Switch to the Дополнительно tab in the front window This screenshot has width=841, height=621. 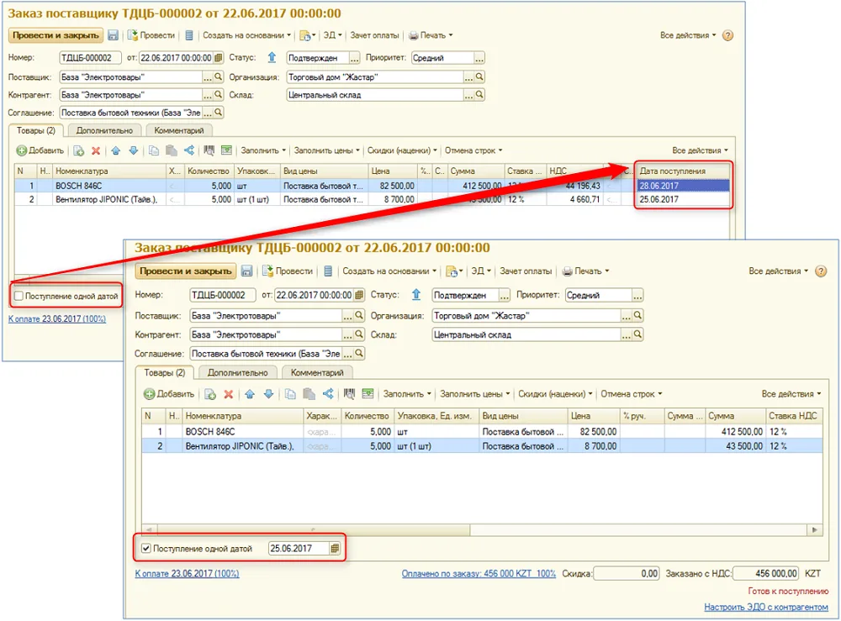tap(238, 372)
